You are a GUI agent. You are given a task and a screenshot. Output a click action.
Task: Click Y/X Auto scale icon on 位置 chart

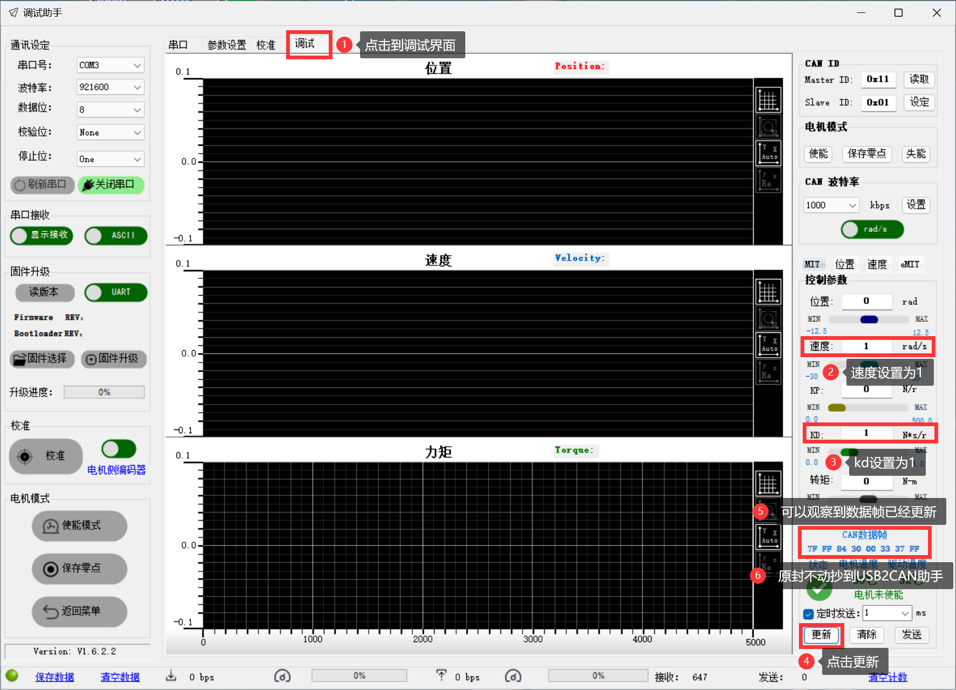(x=768, y=153)
